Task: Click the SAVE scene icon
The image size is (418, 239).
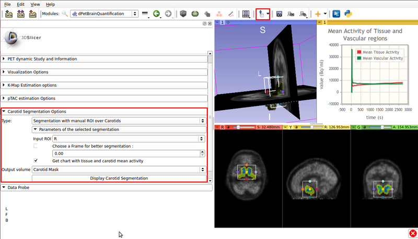Action: pos(32,14)
